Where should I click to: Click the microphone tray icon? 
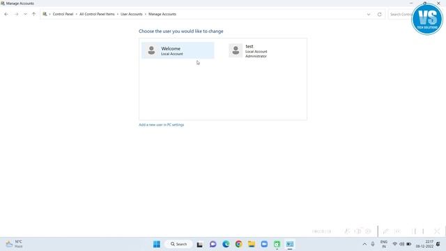373,244
